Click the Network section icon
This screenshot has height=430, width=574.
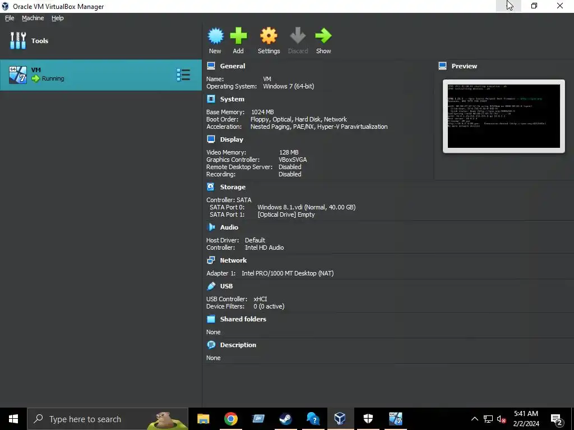tap(211, 260)
